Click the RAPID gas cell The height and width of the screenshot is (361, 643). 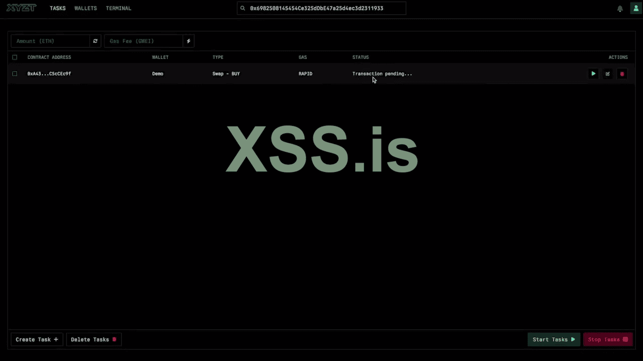click(305, 74)
